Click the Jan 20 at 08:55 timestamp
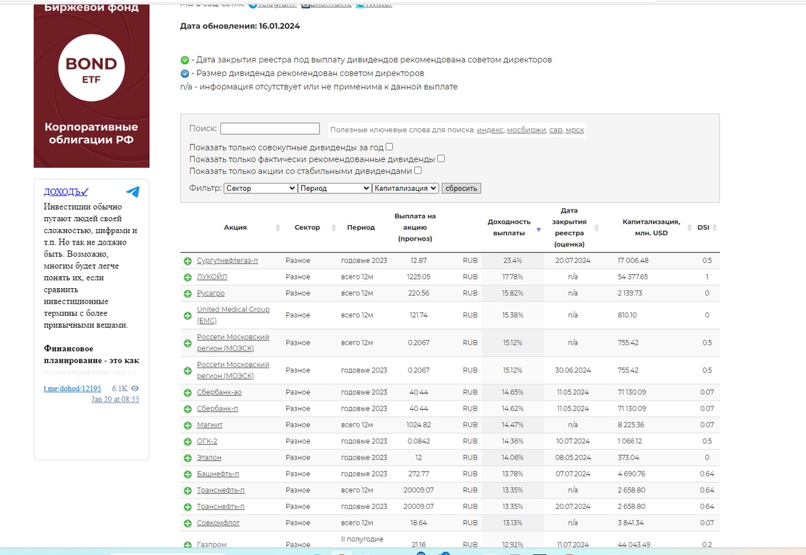 tap(116, 399)
